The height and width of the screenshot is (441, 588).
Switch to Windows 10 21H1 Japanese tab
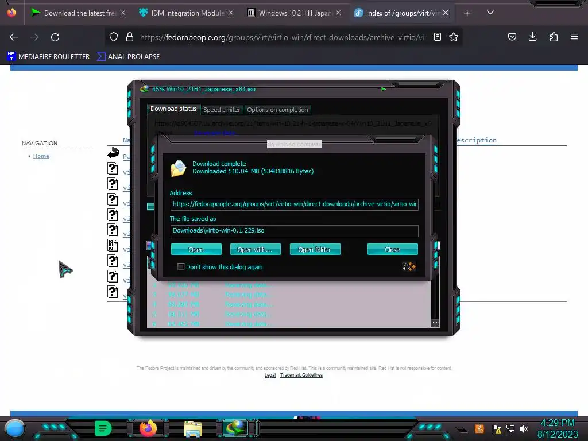click(x=295, y=13)
